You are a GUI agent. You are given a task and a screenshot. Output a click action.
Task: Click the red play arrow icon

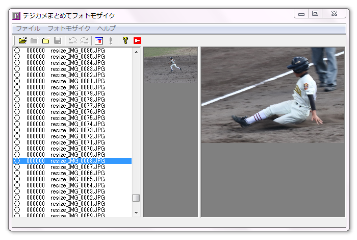137,40
